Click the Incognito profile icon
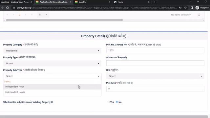This screenshot has width=210, height=118. pos(197,8)
